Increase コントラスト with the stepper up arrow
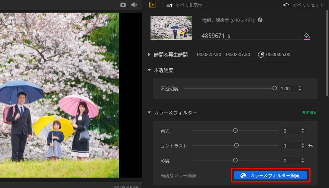 click(x=303, y=144)
